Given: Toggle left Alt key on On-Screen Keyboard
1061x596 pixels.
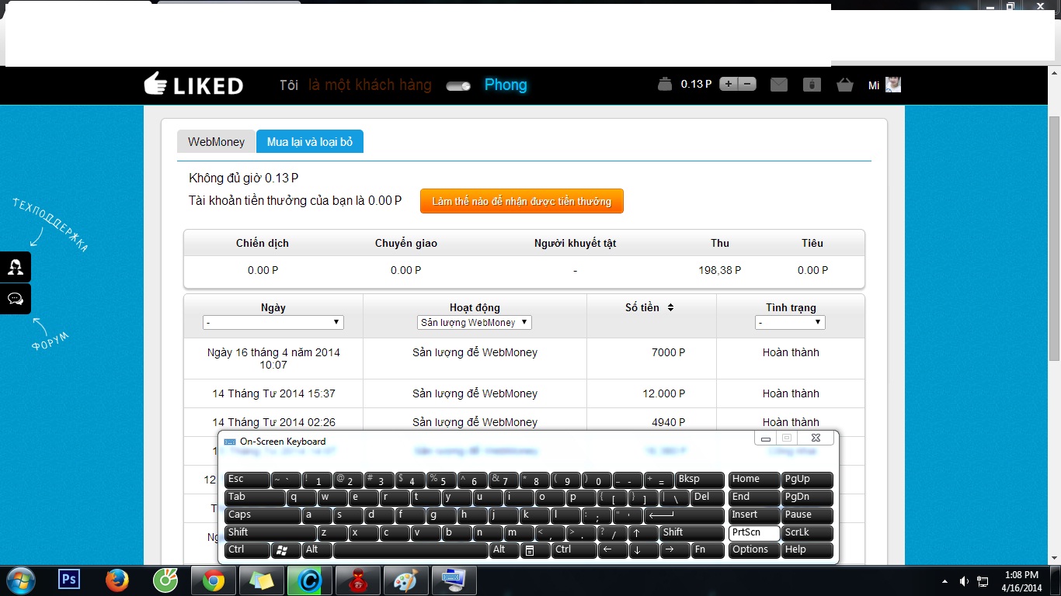Looking at the screenshot, I should pyautogui.click(x=317, y=551).
